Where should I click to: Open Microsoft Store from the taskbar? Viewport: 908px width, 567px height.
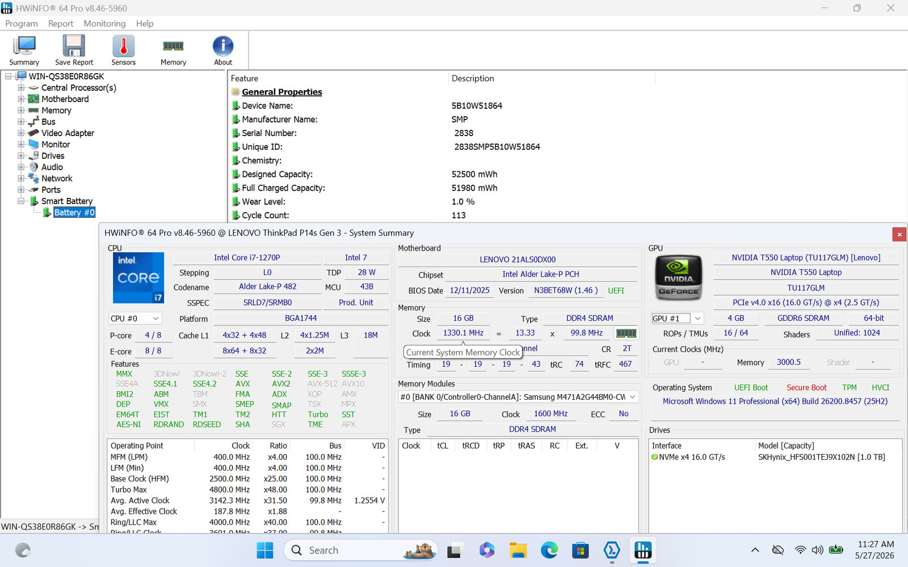tap(580, 550)
